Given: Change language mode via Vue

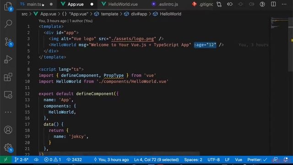Looking at the screenshot, I should click(x=239, y=159).
